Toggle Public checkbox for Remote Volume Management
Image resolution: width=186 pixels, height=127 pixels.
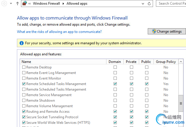(x=147, y=106)
